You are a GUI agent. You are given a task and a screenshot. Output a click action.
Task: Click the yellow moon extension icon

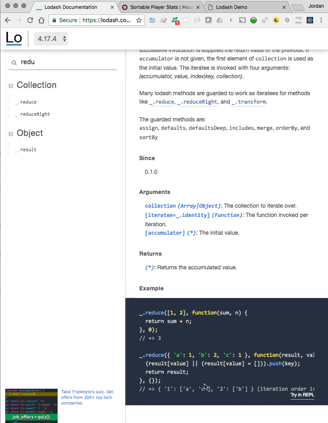[276, 20]
